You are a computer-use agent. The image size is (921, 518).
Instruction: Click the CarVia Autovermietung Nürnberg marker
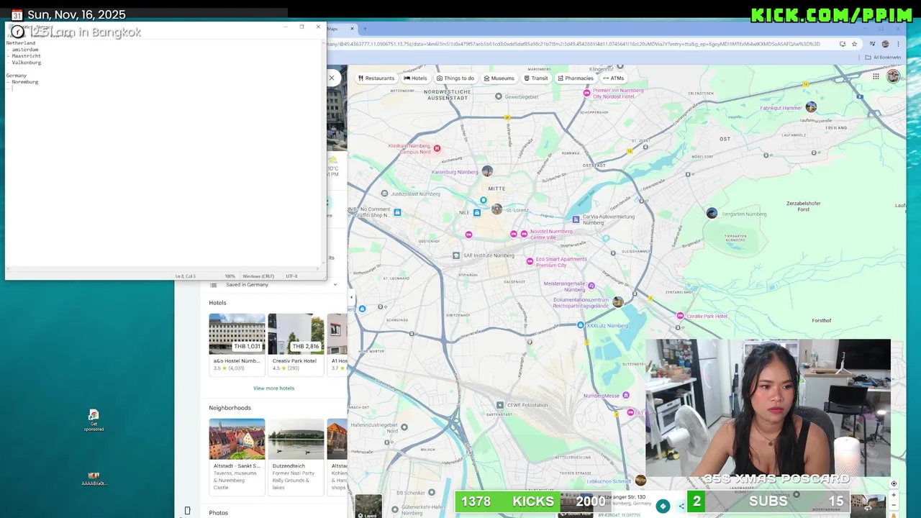click(x=576, y=219)
